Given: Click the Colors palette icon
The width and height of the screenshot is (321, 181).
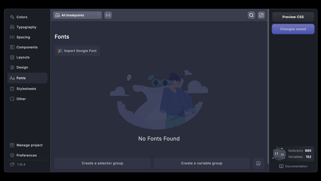Looking at the screenshot, I should [12, 17].
